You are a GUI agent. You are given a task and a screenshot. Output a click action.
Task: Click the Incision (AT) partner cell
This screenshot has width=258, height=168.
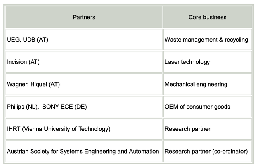(x=84, y=62)
